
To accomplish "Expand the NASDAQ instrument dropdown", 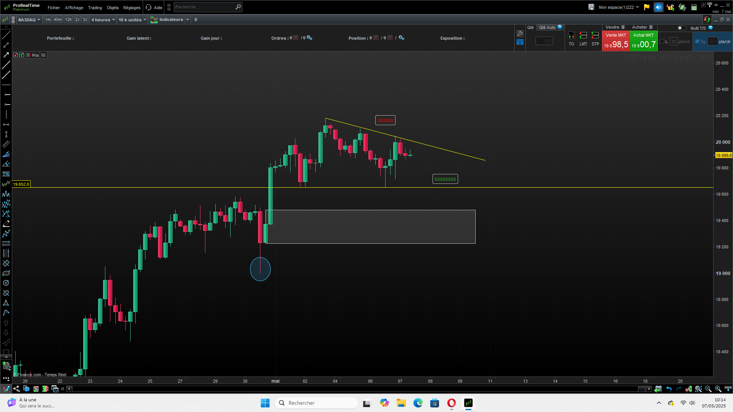I will pyautogui.click(x=29, y=20).
